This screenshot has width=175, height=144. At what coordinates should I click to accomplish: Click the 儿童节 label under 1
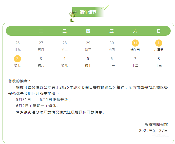point(159,50)
